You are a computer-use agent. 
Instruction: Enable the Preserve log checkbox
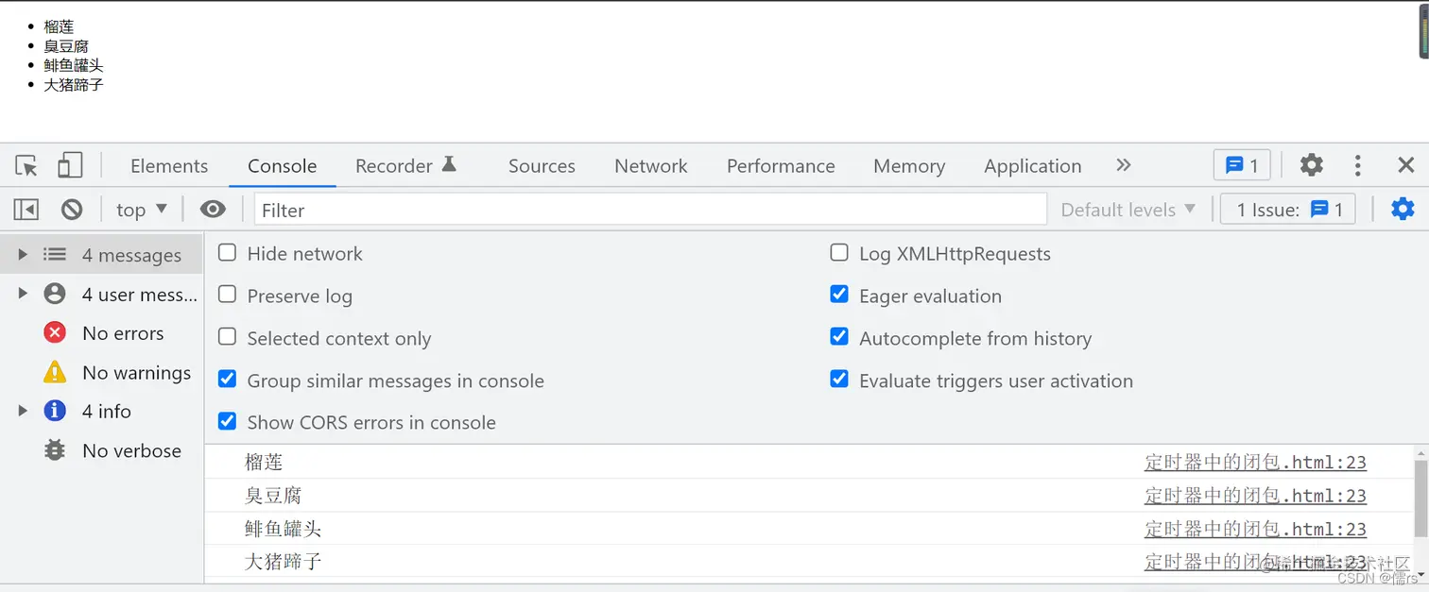(x=228, y=295)
